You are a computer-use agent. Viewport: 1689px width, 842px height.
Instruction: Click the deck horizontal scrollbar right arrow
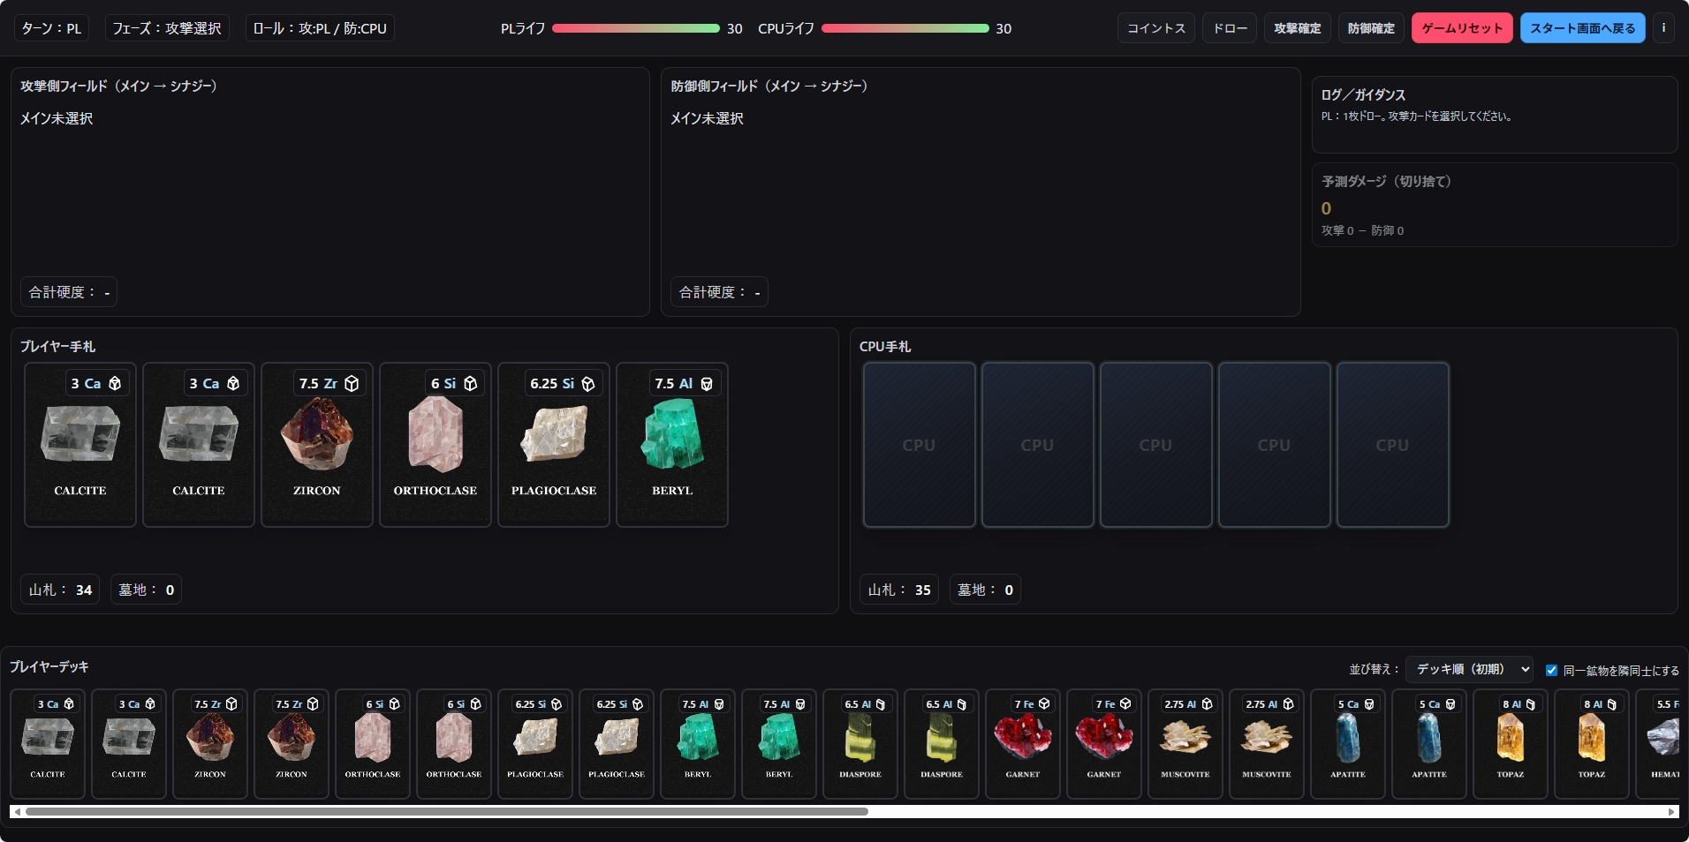[1671, 811]
